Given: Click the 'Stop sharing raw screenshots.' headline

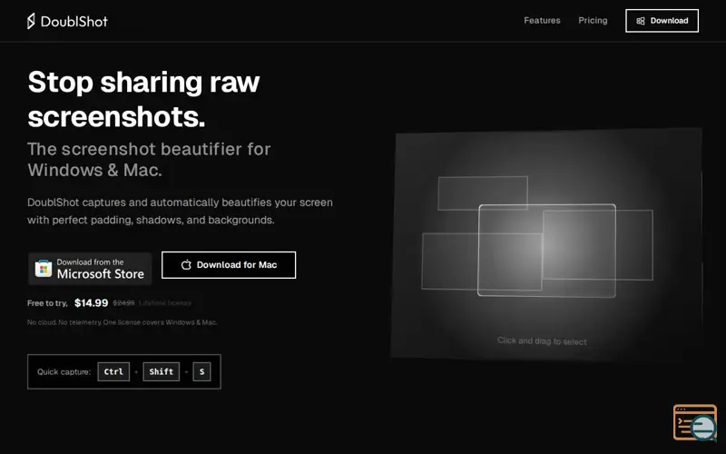Looking at the screenshot, I should pyautogui.click(x=143, y=99).
